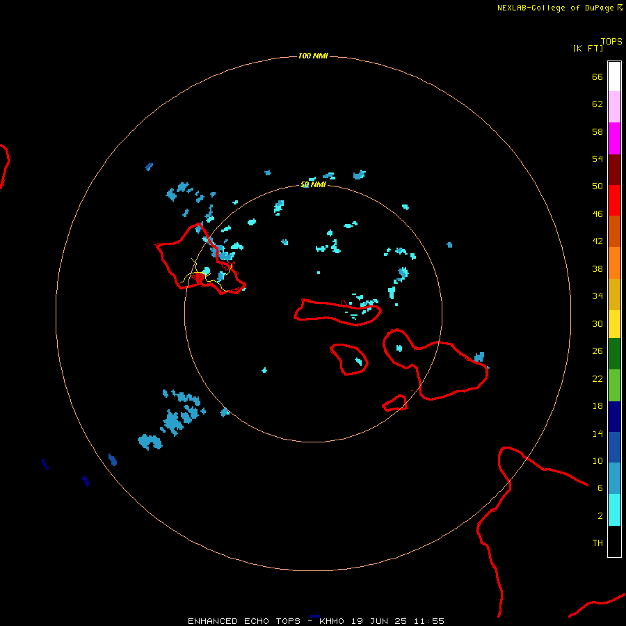Click the white swatch atop the tops legend
This screenshot has height=626, width=626.
614,77
